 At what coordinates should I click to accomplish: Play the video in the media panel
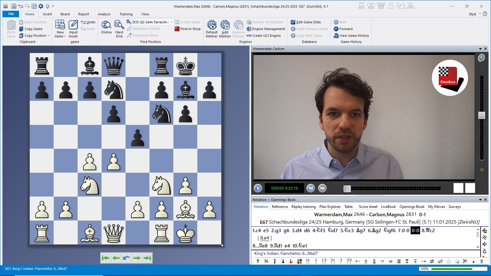[258, 188]
